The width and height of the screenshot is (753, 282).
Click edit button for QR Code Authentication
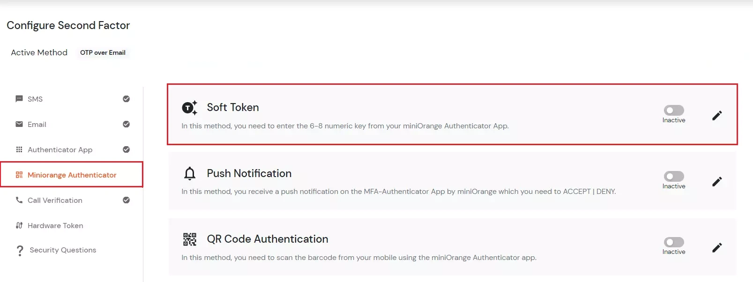717,247
